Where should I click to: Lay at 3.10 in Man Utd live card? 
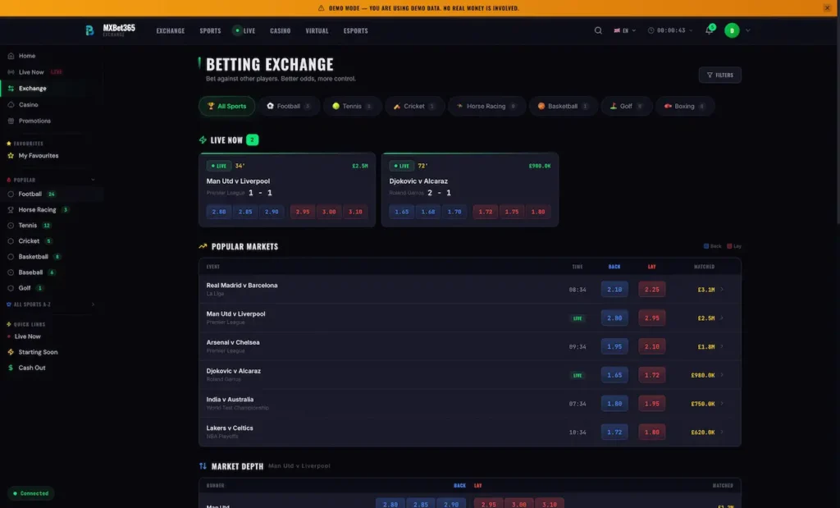click(x=355, y=212)
